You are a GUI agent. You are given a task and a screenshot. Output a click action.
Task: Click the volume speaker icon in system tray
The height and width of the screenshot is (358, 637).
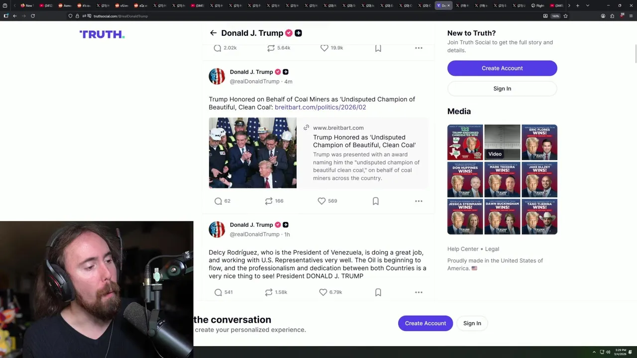(x=608, y=352)
